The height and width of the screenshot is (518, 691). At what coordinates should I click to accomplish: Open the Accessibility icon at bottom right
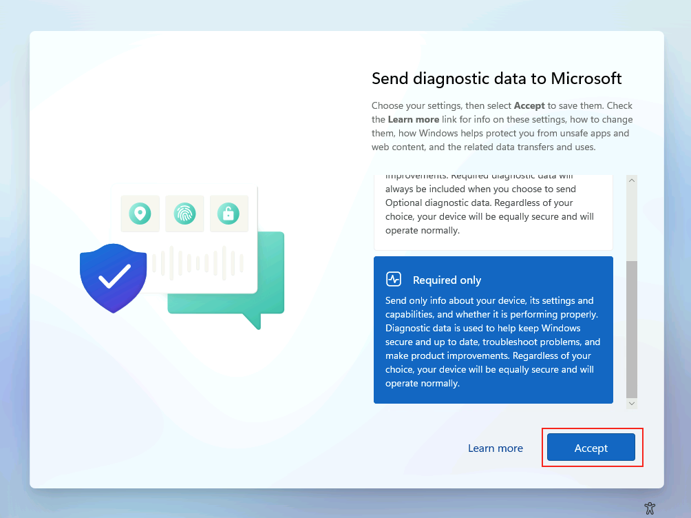[x=650, y=508]
